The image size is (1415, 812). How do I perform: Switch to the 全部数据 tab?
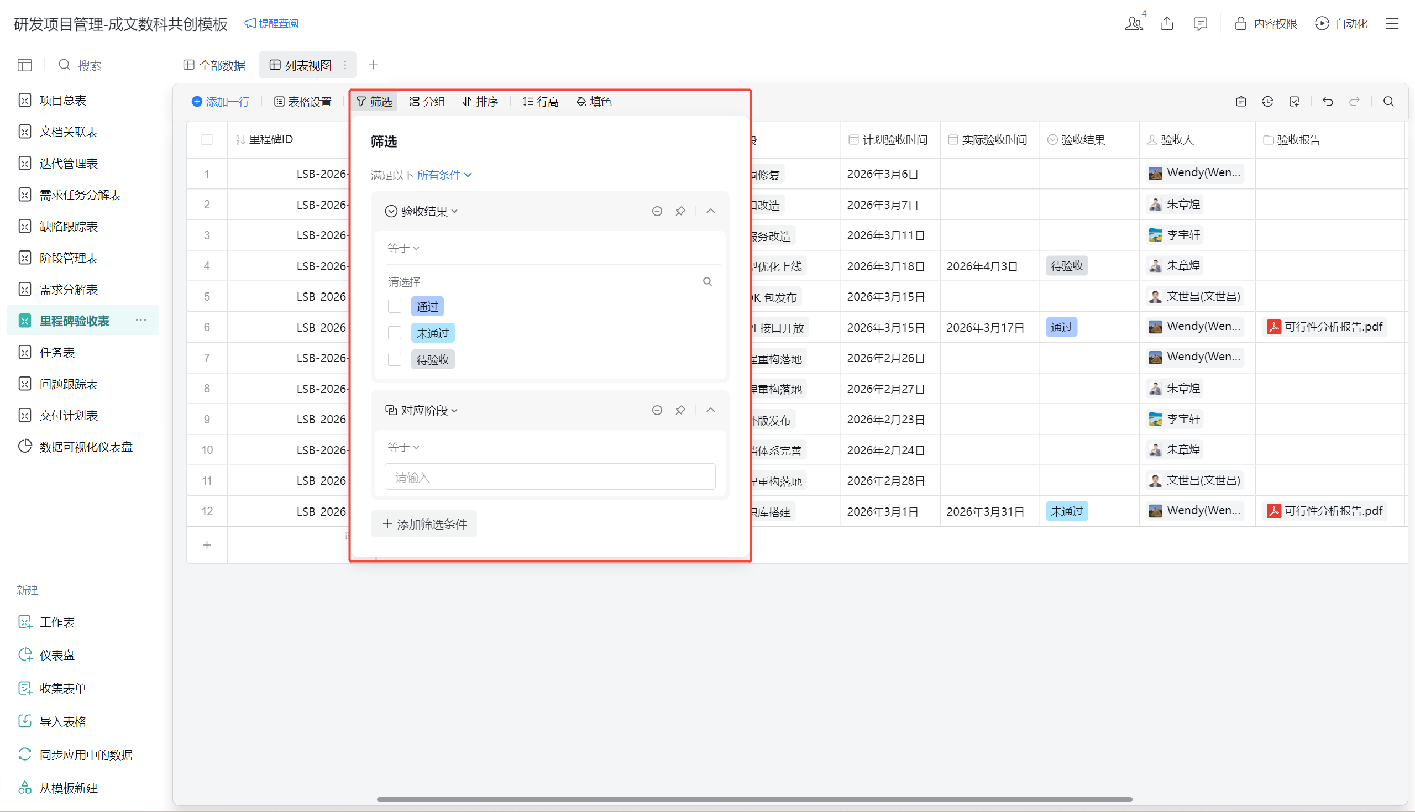pyautogui.click(x=214, y=65)
